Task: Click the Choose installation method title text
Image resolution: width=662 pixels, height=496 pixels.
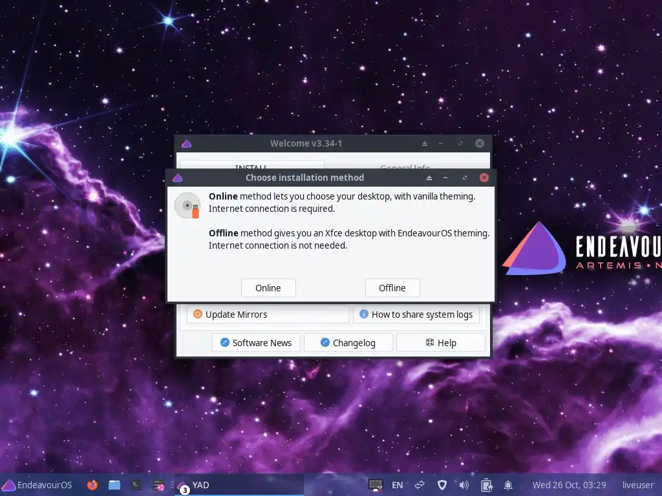Action: pyautogui.click(x=305, y=178)
